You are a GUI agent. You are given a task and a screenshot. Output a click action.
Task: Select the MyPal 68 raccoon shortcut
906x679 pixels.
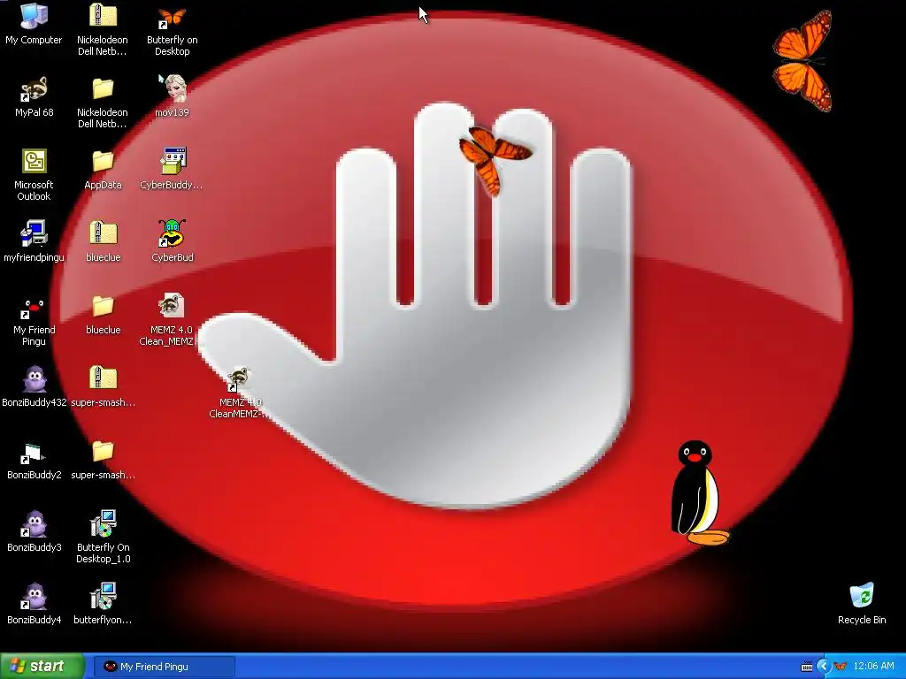[34, 89]
